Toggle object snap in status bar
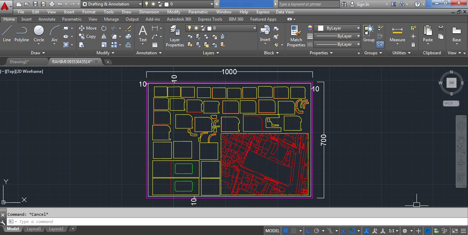Viewport: 468px width, 235px height. pyautogui.click(x=353, y=231)
